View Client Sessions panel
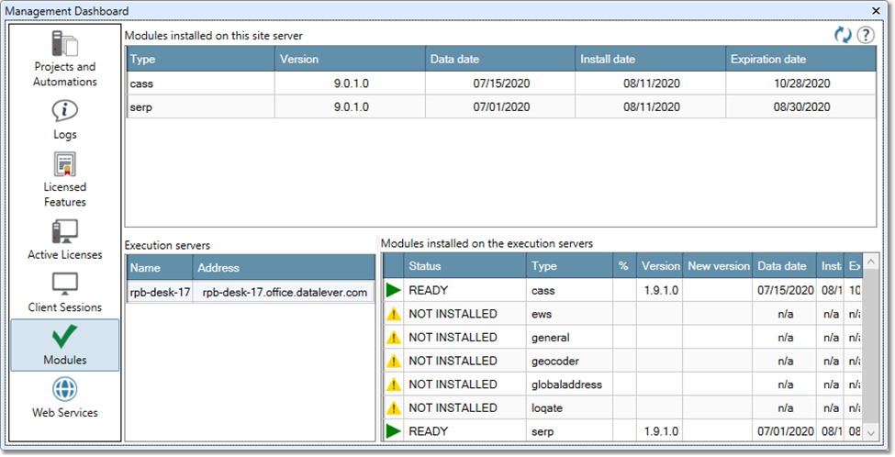The width and height of the screenshot is (895, 457). [x=65, y=292]
